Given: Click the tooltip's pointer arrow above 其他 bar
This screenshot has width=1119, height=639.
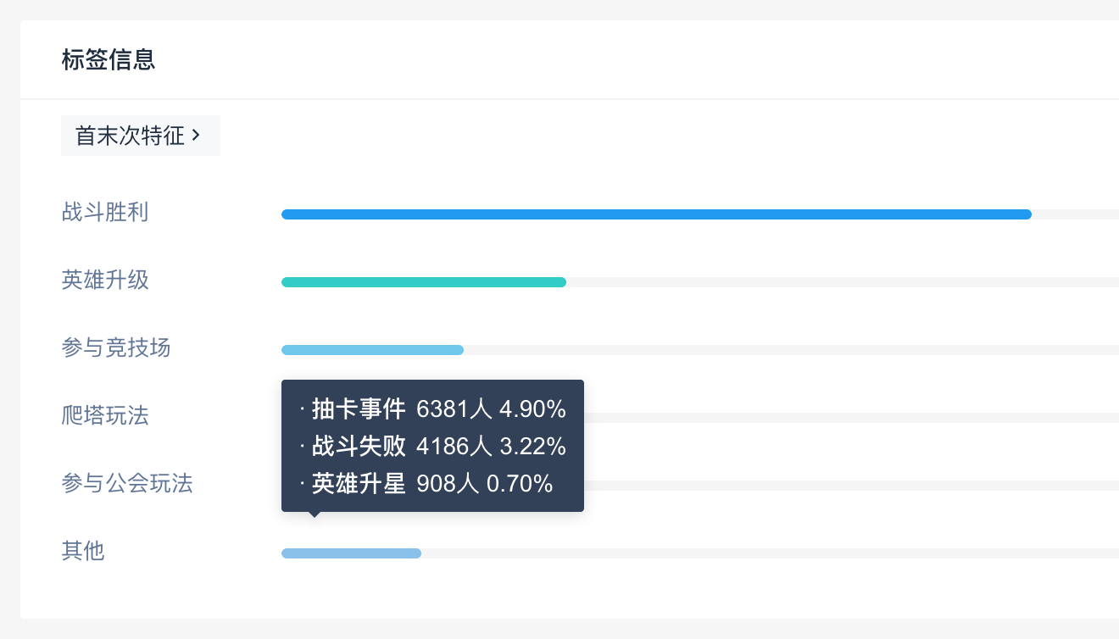Looking at the screenshot, I should pyautogui.click(x=315, y=514).
